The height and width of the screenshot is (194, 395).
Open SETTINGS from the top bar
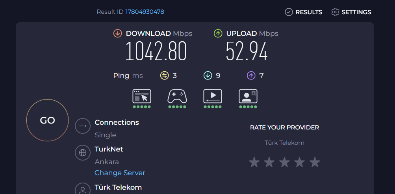pyautogui.click(x=351, y=12)
